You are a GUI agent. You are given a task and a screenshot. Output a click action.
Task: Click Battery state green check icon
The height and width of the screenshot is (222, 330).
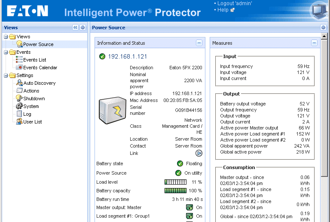(x=180, y=163)
